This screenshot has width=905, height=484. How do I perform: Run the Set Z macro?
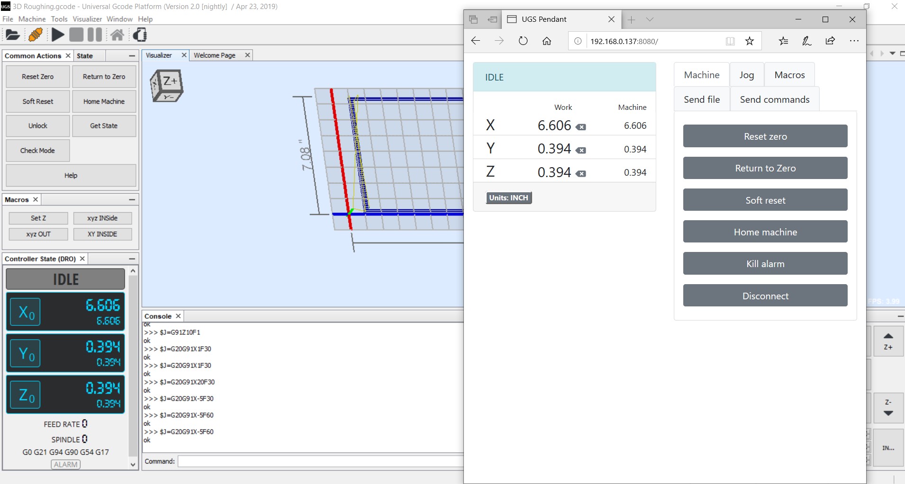[x=38, y=218]
